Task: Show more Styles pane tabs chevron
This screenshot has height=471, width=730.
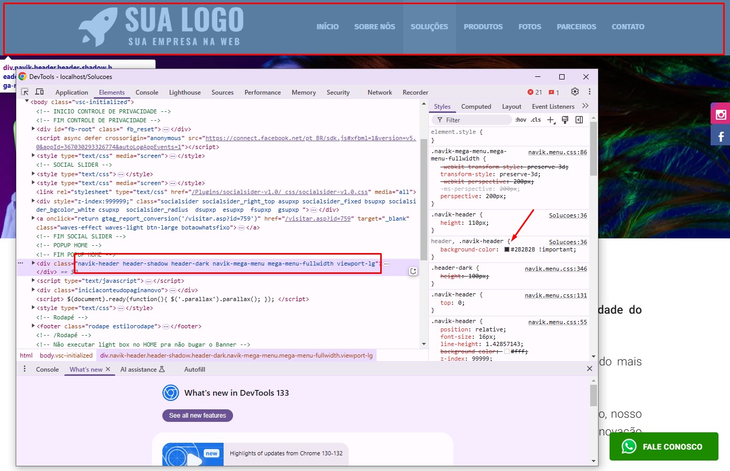Action: (585, 106)
